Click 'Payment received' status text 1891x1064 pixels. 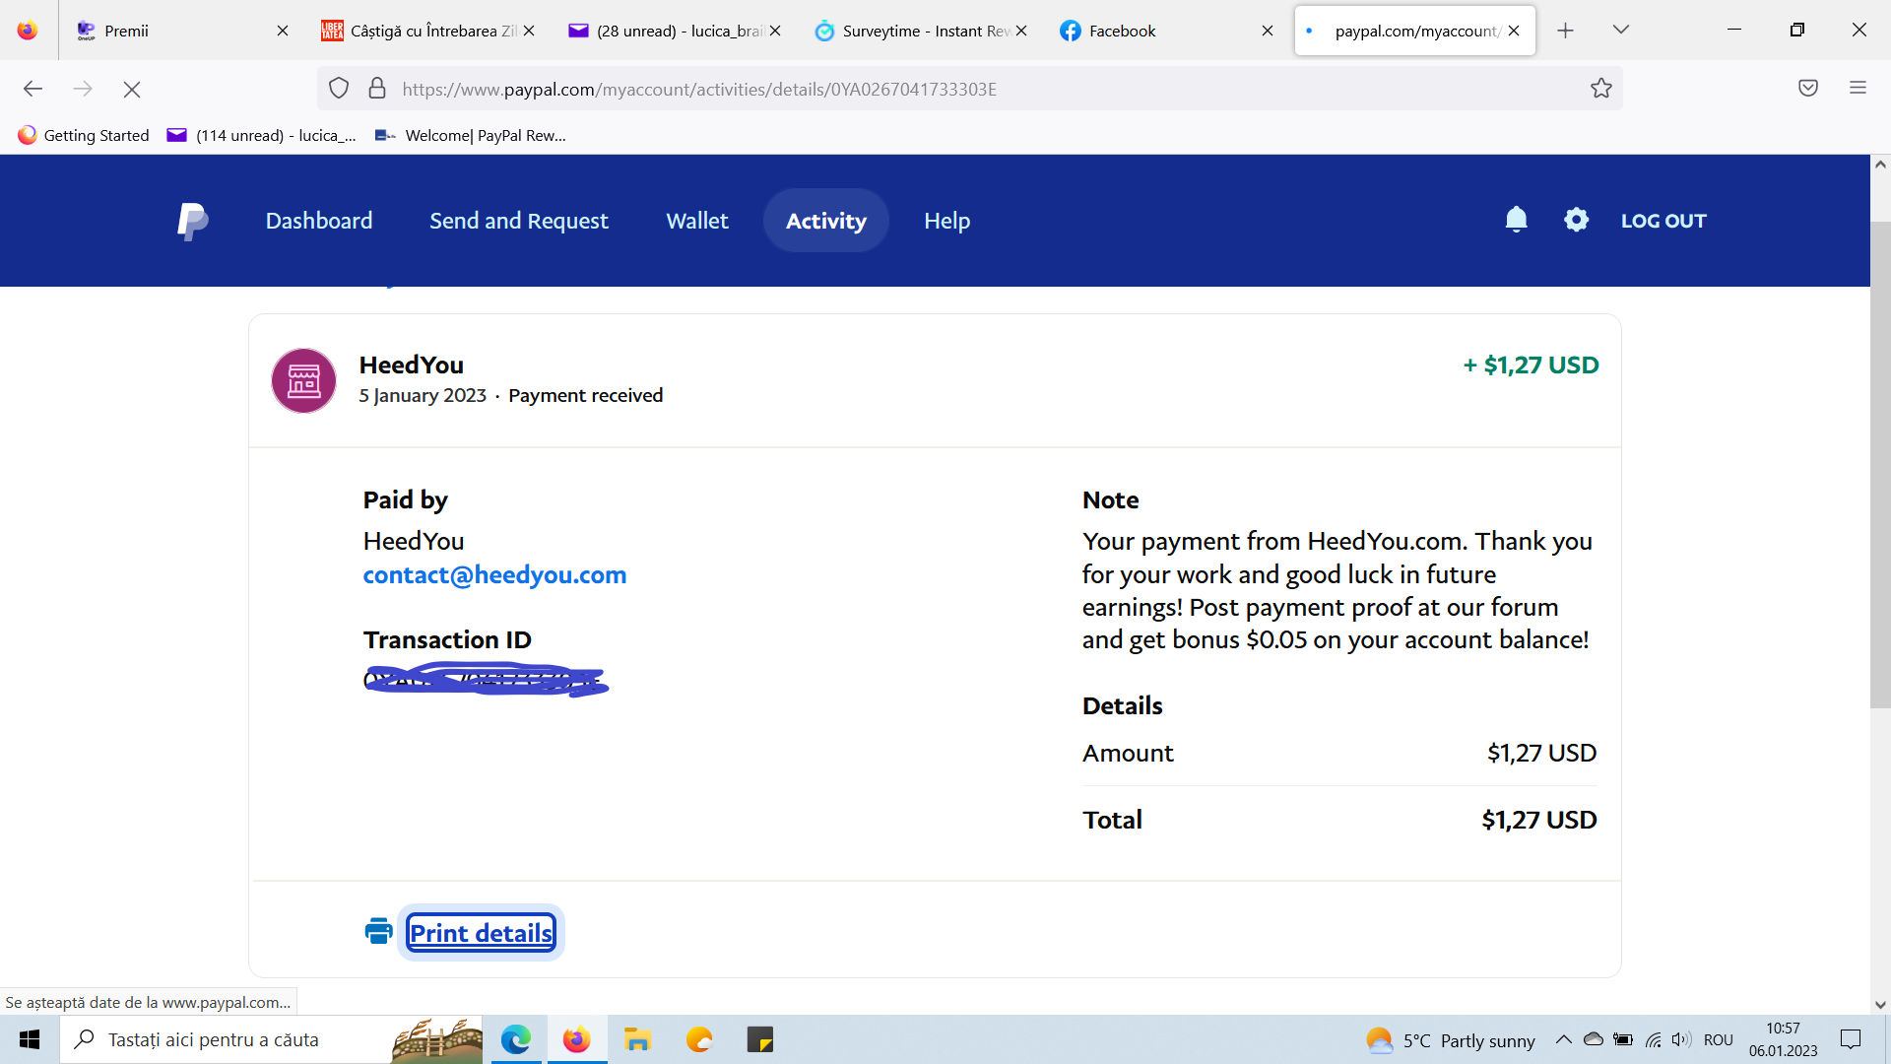point(585,395)
